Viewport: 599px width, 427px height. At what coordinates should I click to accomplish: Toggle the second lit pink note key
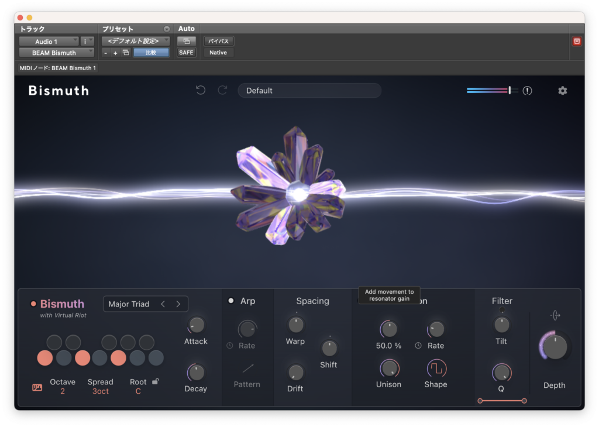click(x=82, y=358)
